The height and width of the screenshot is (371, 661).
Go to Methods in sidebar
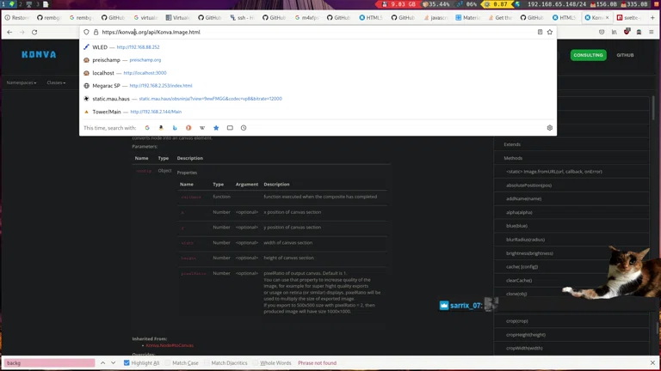[513, 158]
